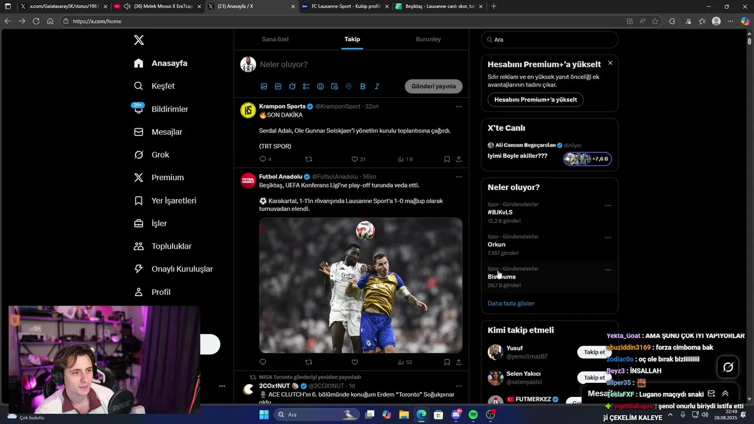The image size is (754, 424).
Task: Open more options on Krampon Sports post
Action: pyautogui.click(x=459, y=107)
